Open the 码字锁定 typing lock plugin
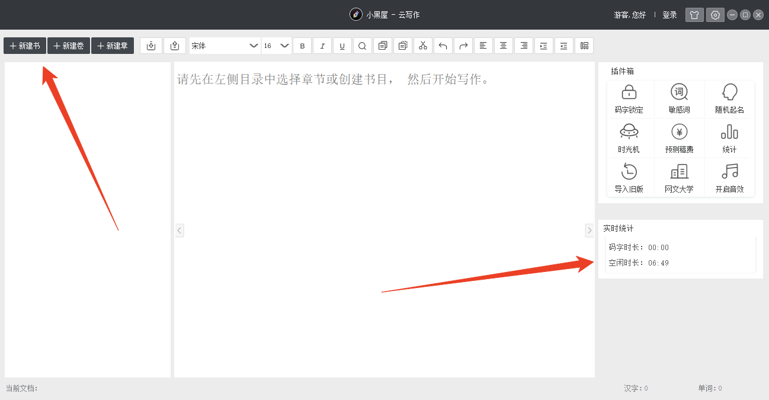 pos(629,98)
